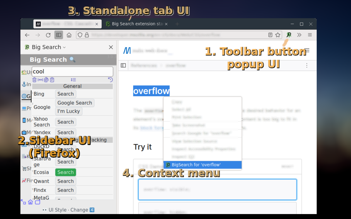Click the tab-shaped icon at sidebar bottom
The height and width of the screenshot is (219, 351).
(x=38, y=202)
